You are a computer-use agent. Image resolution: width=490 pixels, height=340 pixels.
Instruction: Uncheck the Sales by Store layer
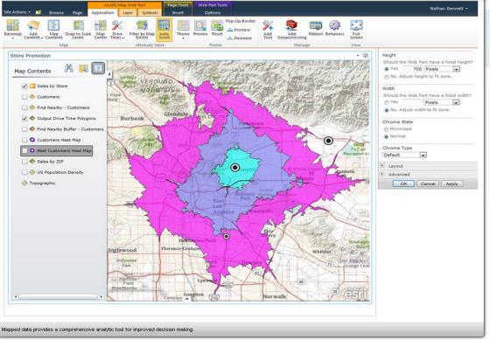[24, 86]
